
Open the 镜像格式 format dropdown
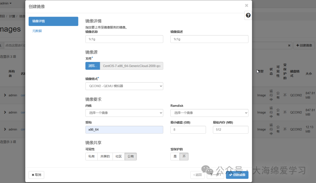click(124, 86)
